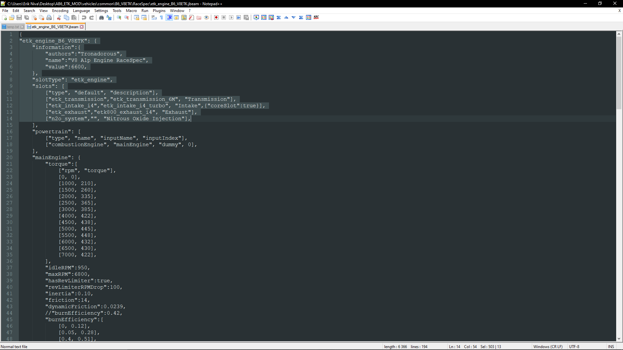
Task: Open Find with the binoculars icon
Action: [102, 17]
